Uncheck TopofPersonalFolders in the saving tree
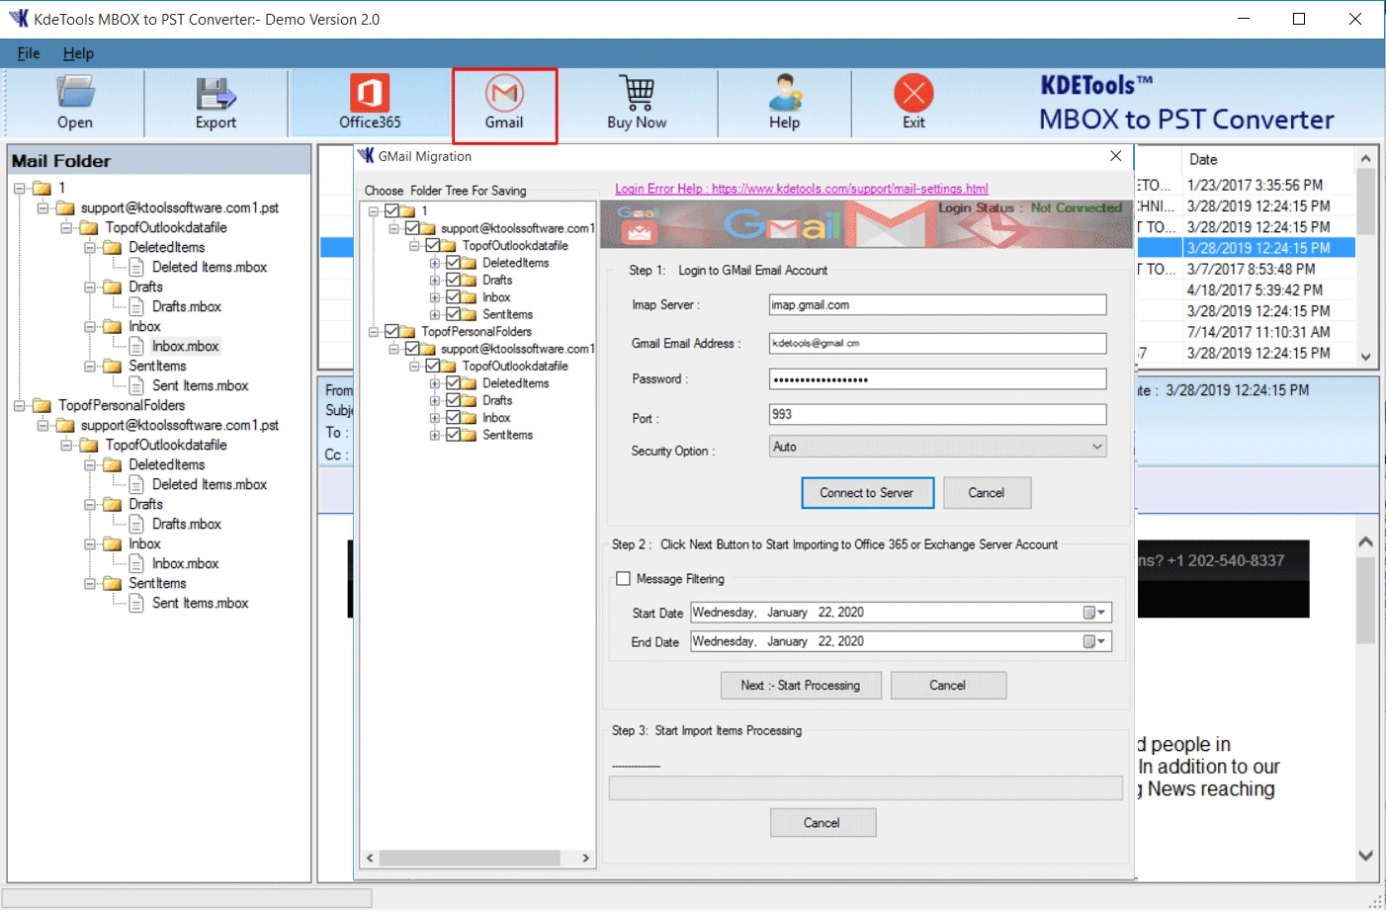 point(392,331)
